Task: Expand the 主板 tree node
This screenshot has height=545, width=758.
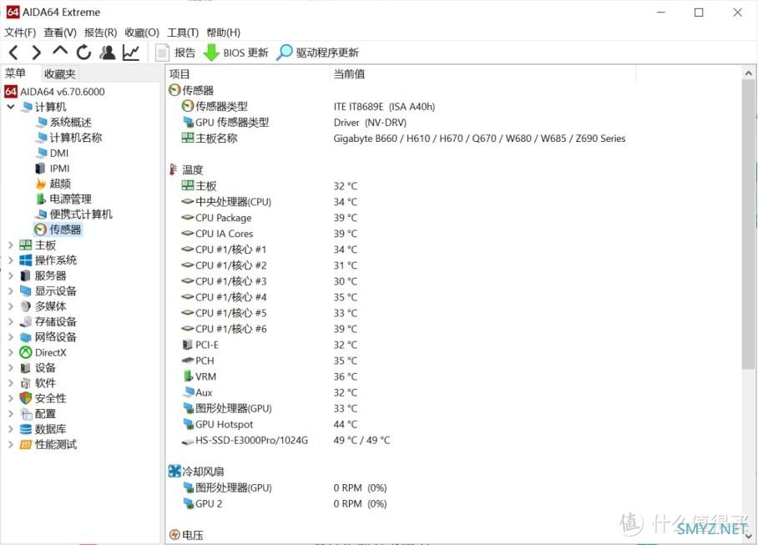Action: coord(11,245)
